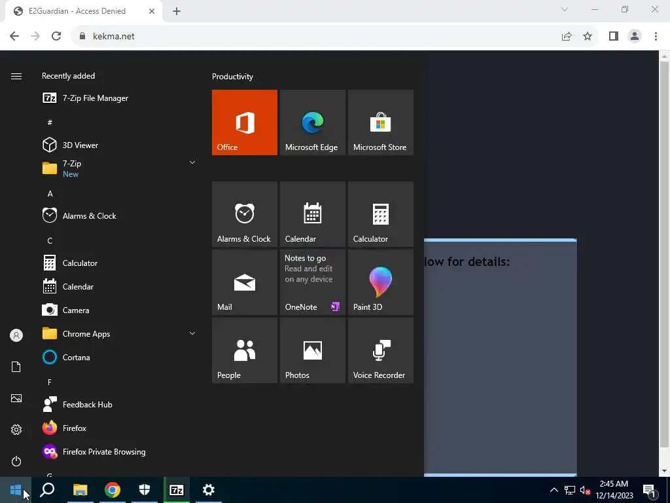Open Settings gear in Start sidebar

click(16, 430)
